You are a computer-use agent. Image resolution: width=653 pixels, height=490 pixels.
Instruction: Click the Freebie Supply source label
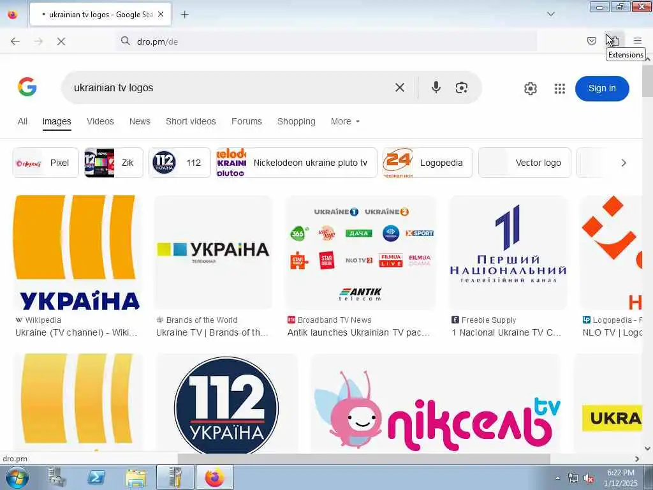pos(488,320)
